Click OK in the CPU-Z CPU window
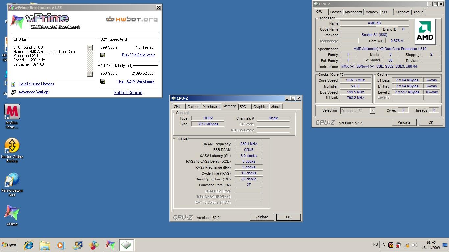 (431, 122)
